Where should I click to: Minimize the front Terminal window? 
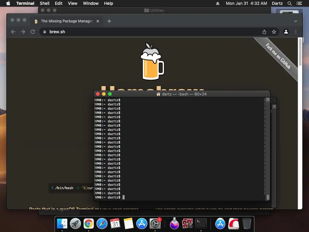pos(104,94)
